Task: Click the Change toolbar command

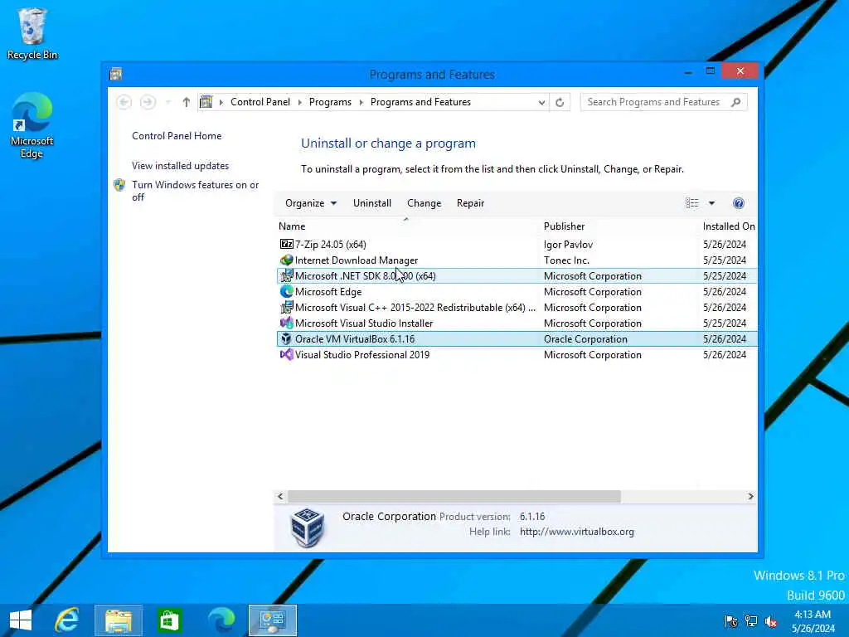Action: point(424,203)
